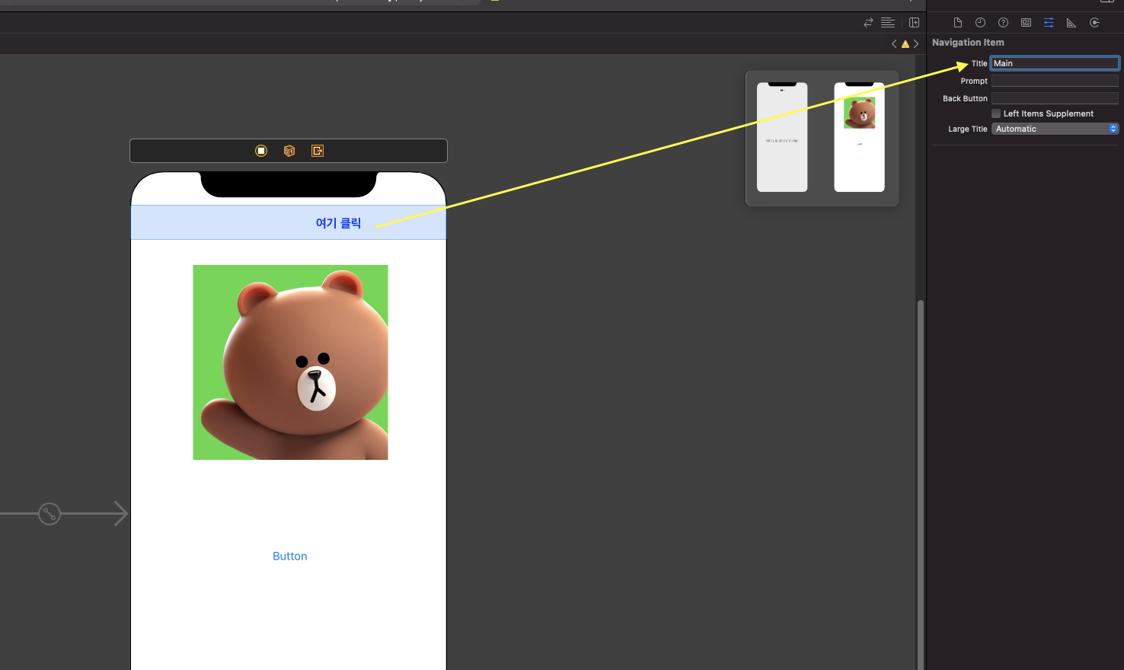Toggle the Left Items Supplement checkbox
The width and height of the screenshot is (1124, 670).
coord(996,113)
